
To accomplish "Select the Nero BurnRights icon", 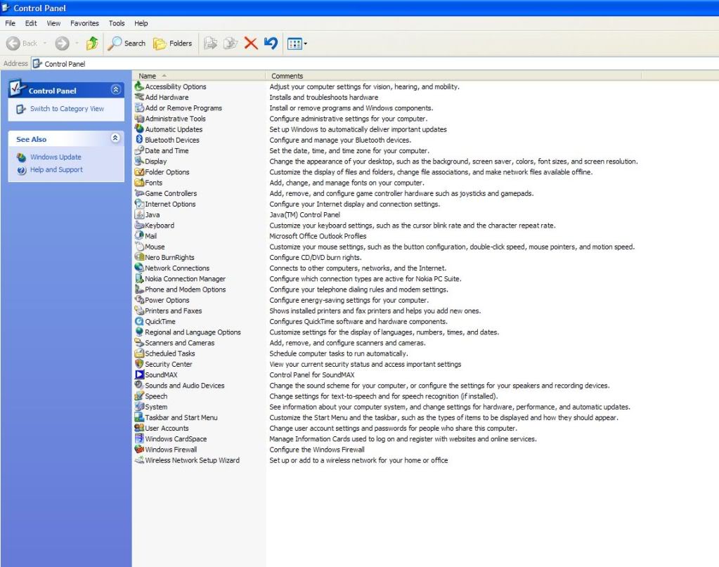I will [x=139, y=258].
